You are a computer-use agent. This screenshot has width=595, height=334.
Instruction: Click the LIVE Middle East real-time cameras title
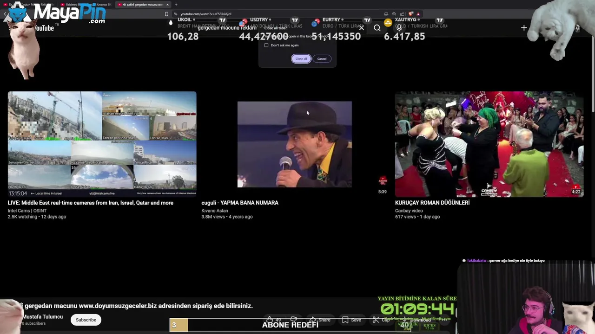(91, 203)
